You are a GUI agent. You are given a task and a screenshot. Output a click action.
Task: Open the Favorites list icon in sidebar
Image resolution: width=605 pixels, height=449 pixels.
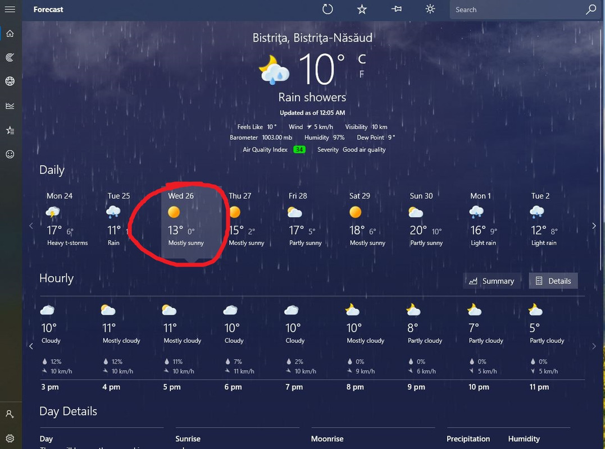pyautogui.click(x=10, y=130)
